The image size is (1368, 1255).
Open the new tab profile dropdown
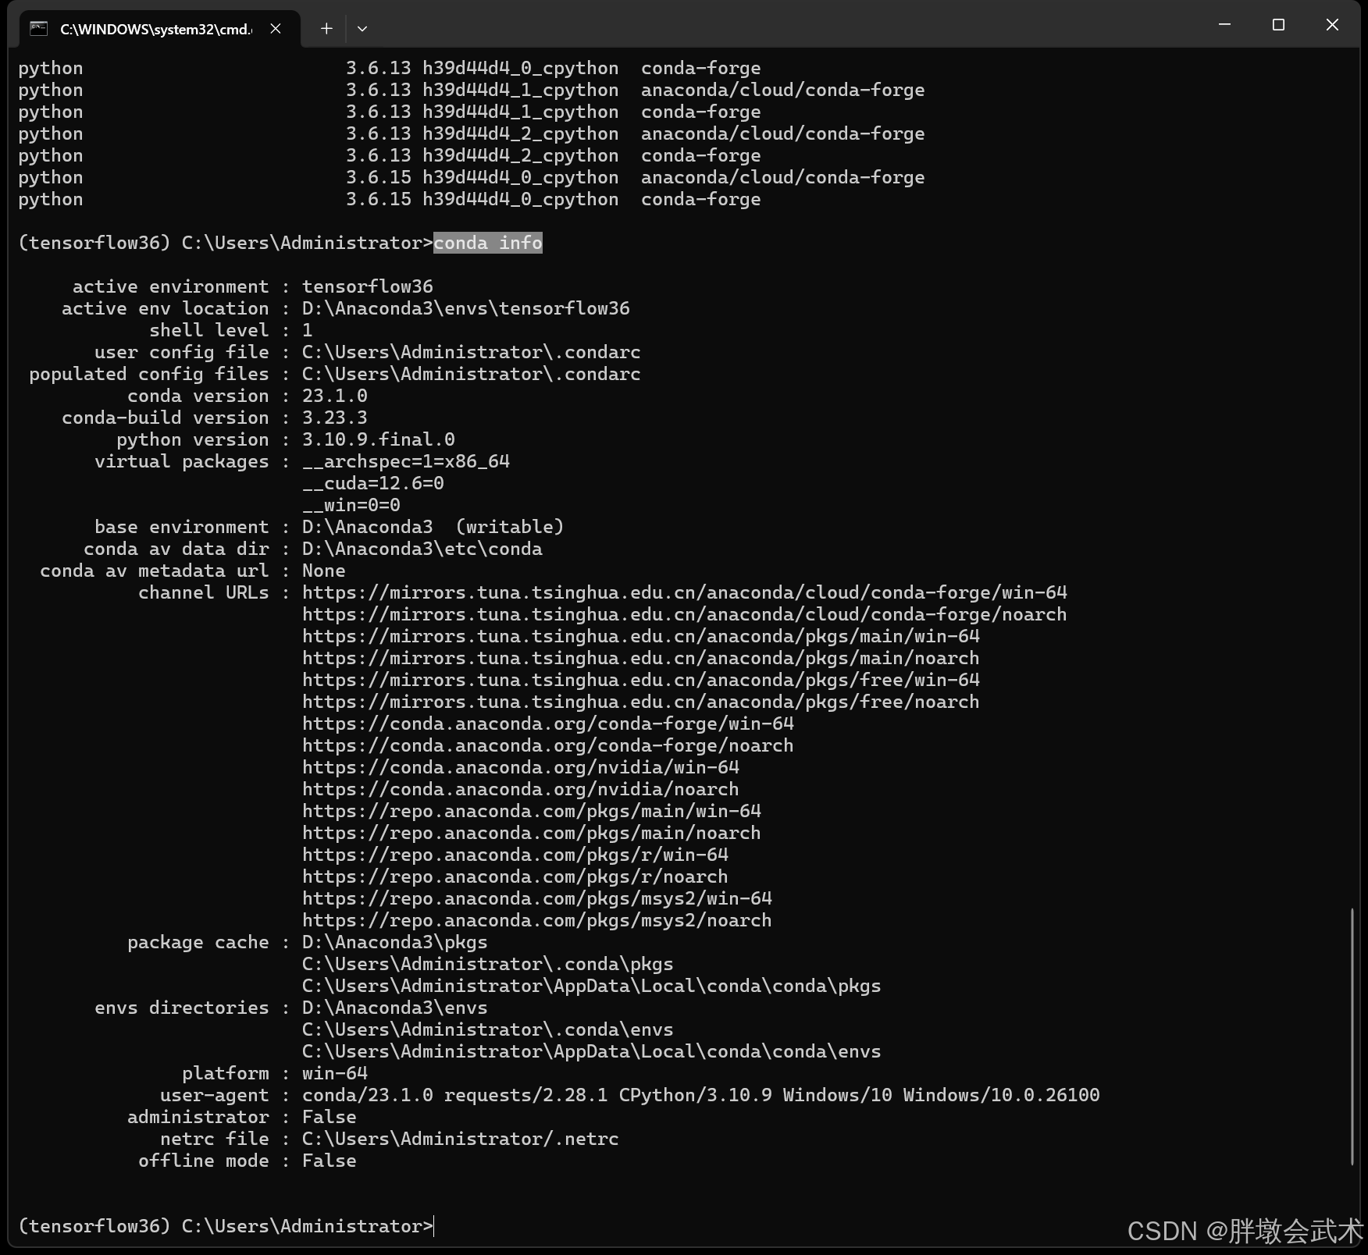(362, 29)
